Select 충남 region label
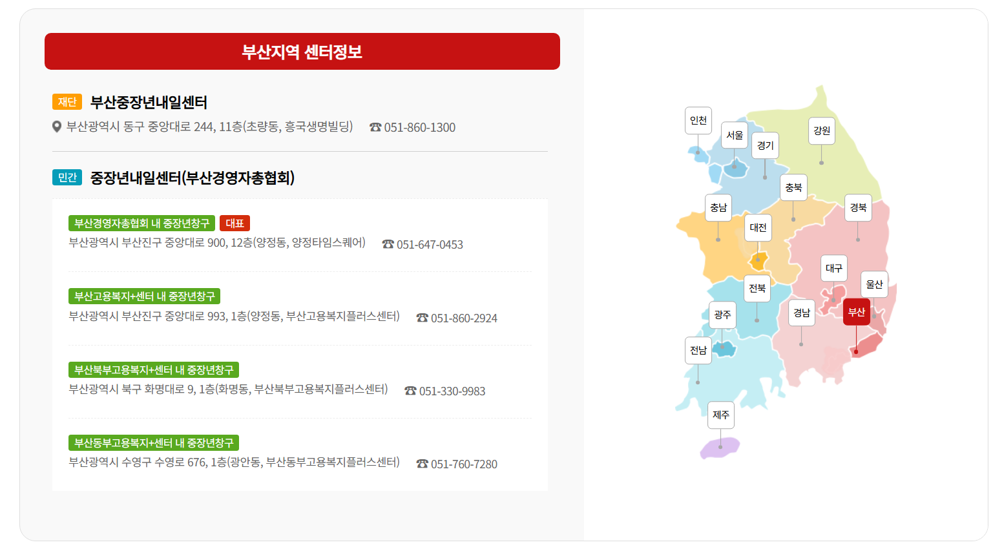The height and width of the screenshot is (549, 1002). click(718, 208)
